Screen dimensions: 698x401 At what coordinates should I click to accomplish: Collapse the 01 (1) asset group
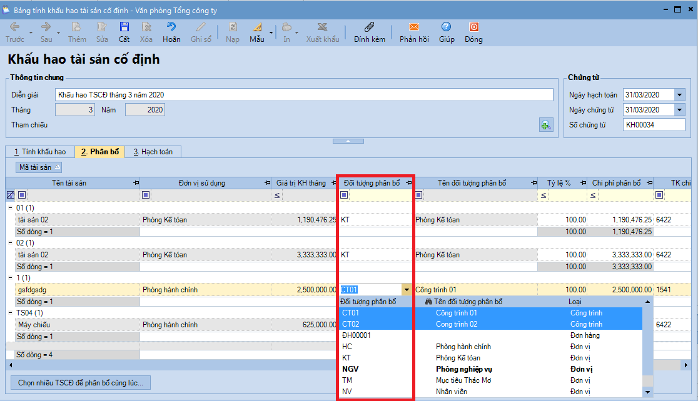click(10, 207)
